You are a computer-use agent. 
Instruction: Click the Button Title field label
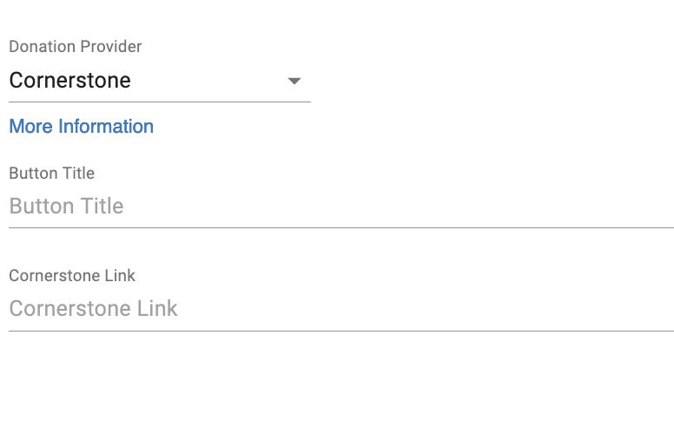(51, 174)
